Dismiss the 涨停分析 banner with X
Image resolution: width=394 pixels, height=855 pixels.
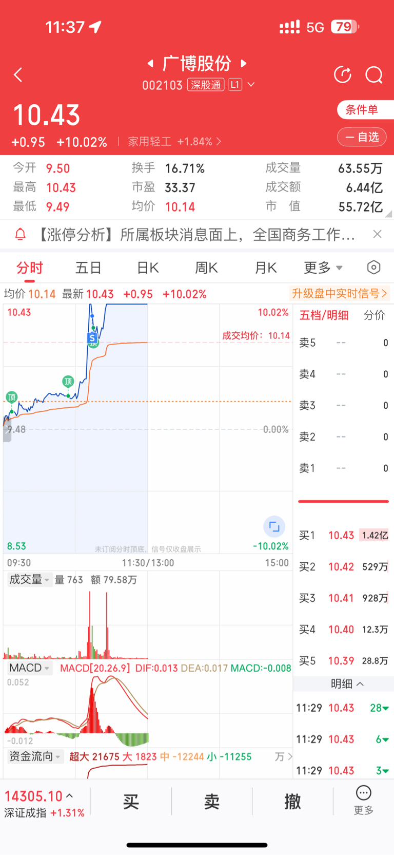click(377, 234)
